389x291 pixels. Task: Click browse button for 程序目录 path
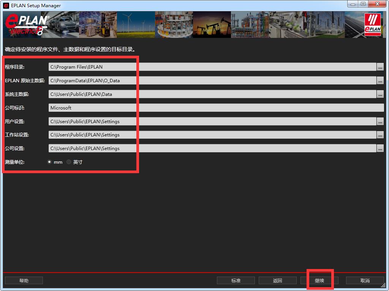point(380,67)
